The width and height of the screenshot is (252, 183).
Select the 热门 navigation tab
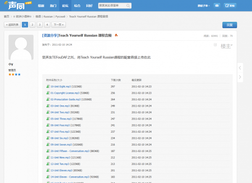53,6
